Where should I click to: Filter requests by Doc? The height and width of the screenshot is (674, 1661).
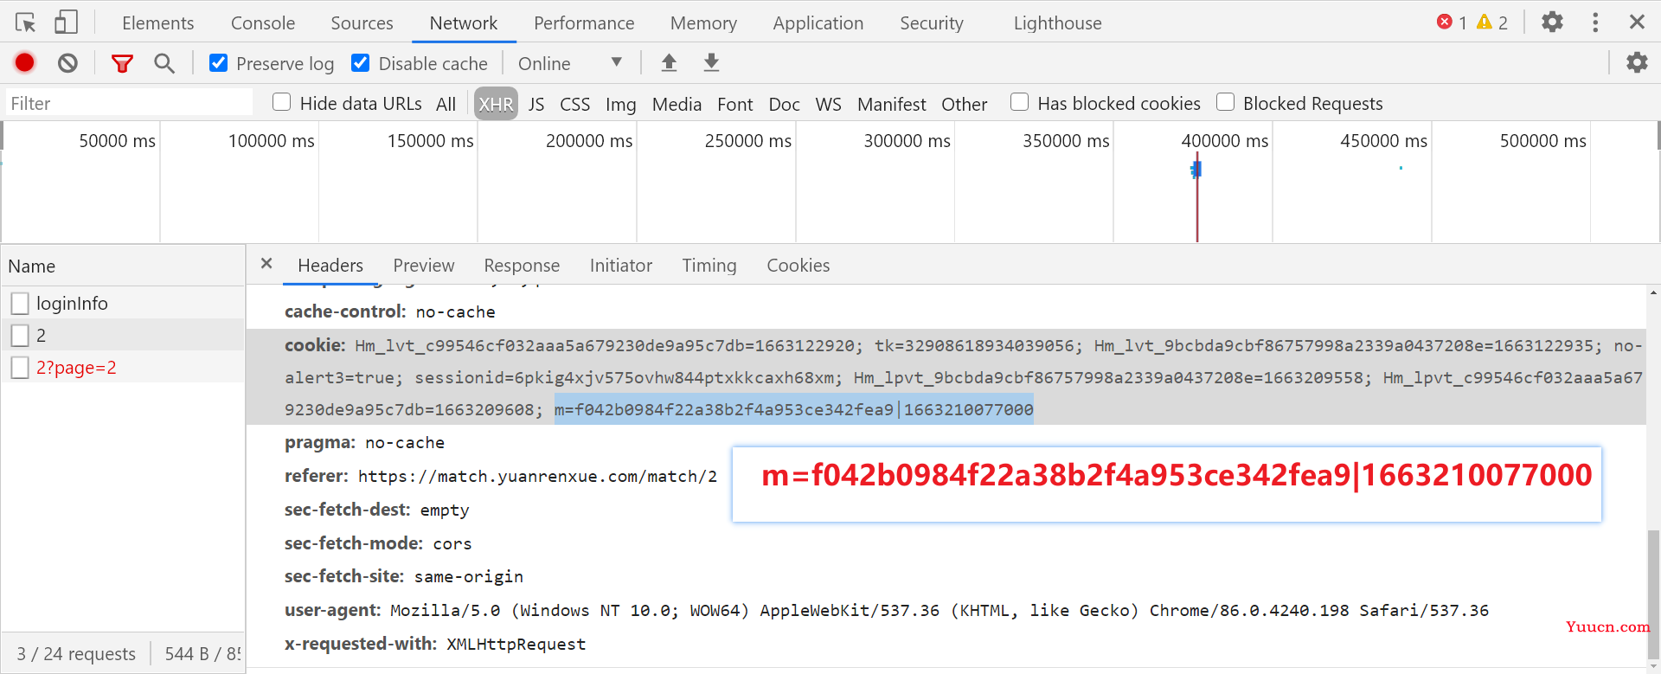(x=784, y=104)
